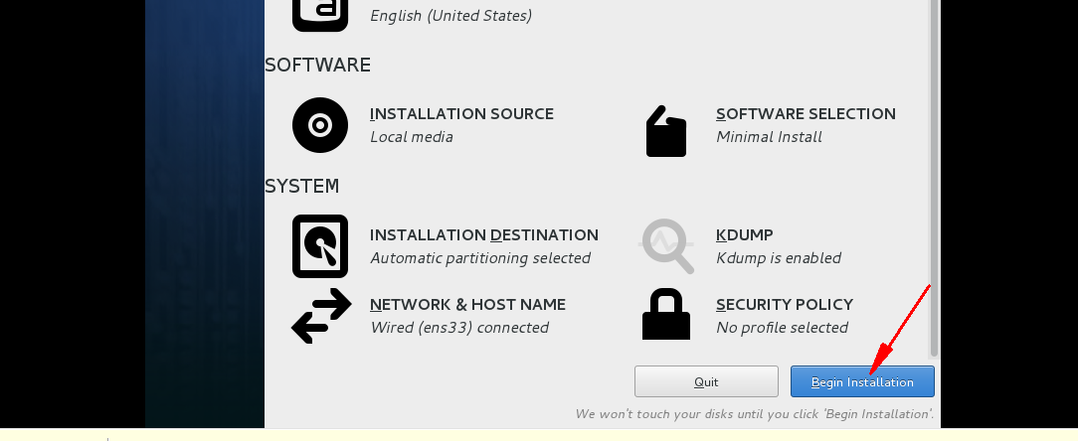Open INSTALLATION DESTINATION settings
Viewport: 1078px width, 441px height.
[x=484, y=235]
